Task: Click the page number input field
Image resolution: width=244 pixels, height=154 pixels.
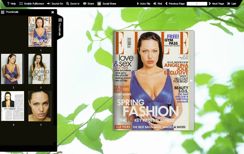Action: coord(197,4)
